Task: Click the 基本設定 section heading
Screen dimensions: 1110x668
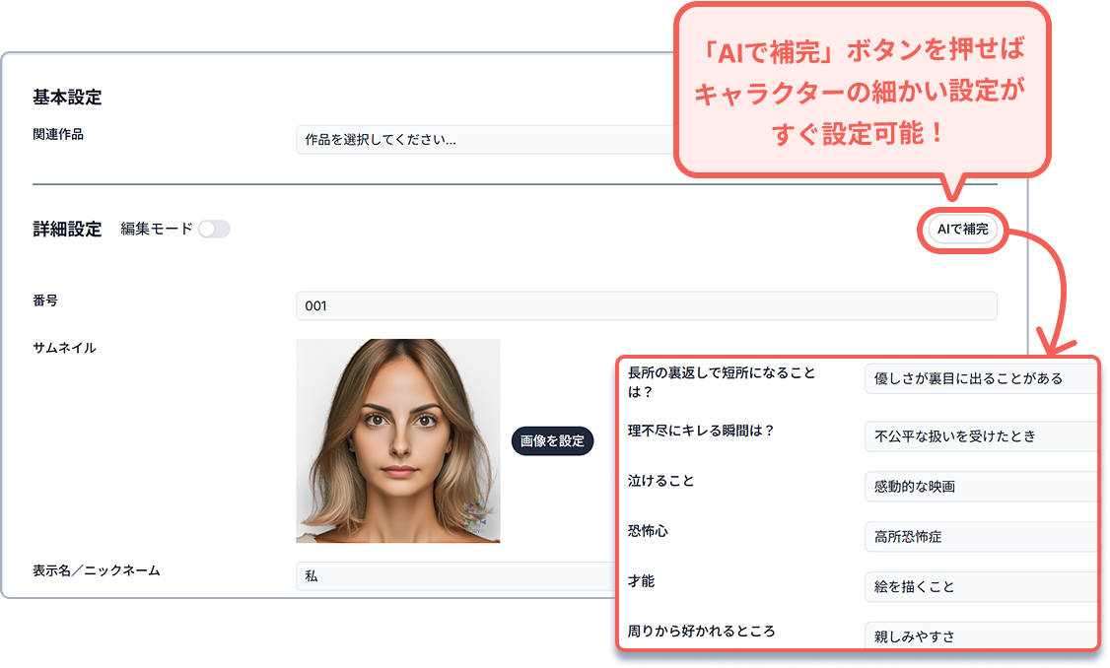Action: pos(67,97)
